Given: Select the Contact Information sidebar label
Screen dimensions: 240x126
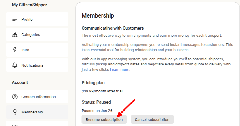Looking at the screenshot, I should pyautogui.click(x=39, y=97).
